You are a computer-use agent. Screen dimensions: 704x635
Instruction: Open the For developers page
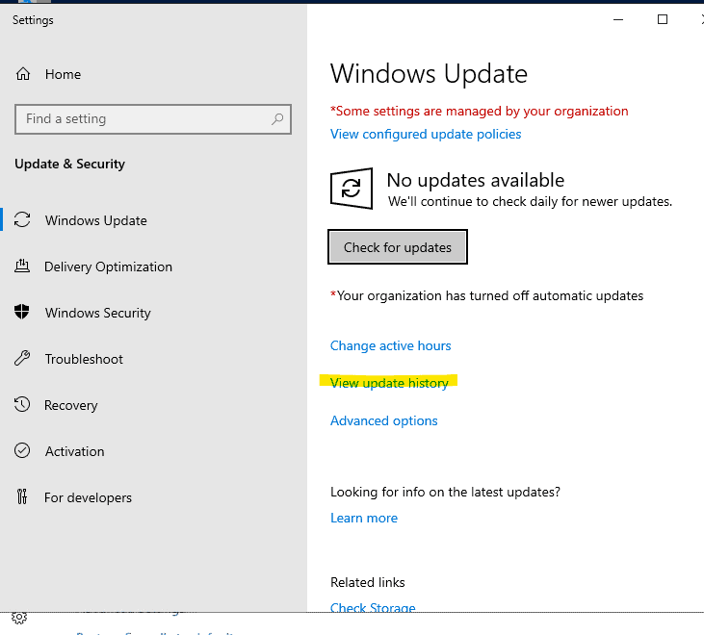(x=88, y=497)
